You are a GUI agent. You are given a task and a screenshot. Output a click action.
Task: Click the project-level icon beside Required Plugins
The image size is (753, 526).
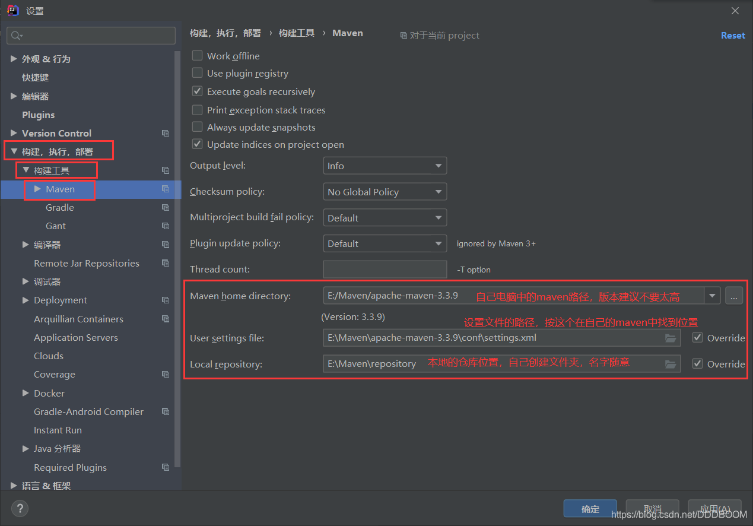click(x=166, y=468)
